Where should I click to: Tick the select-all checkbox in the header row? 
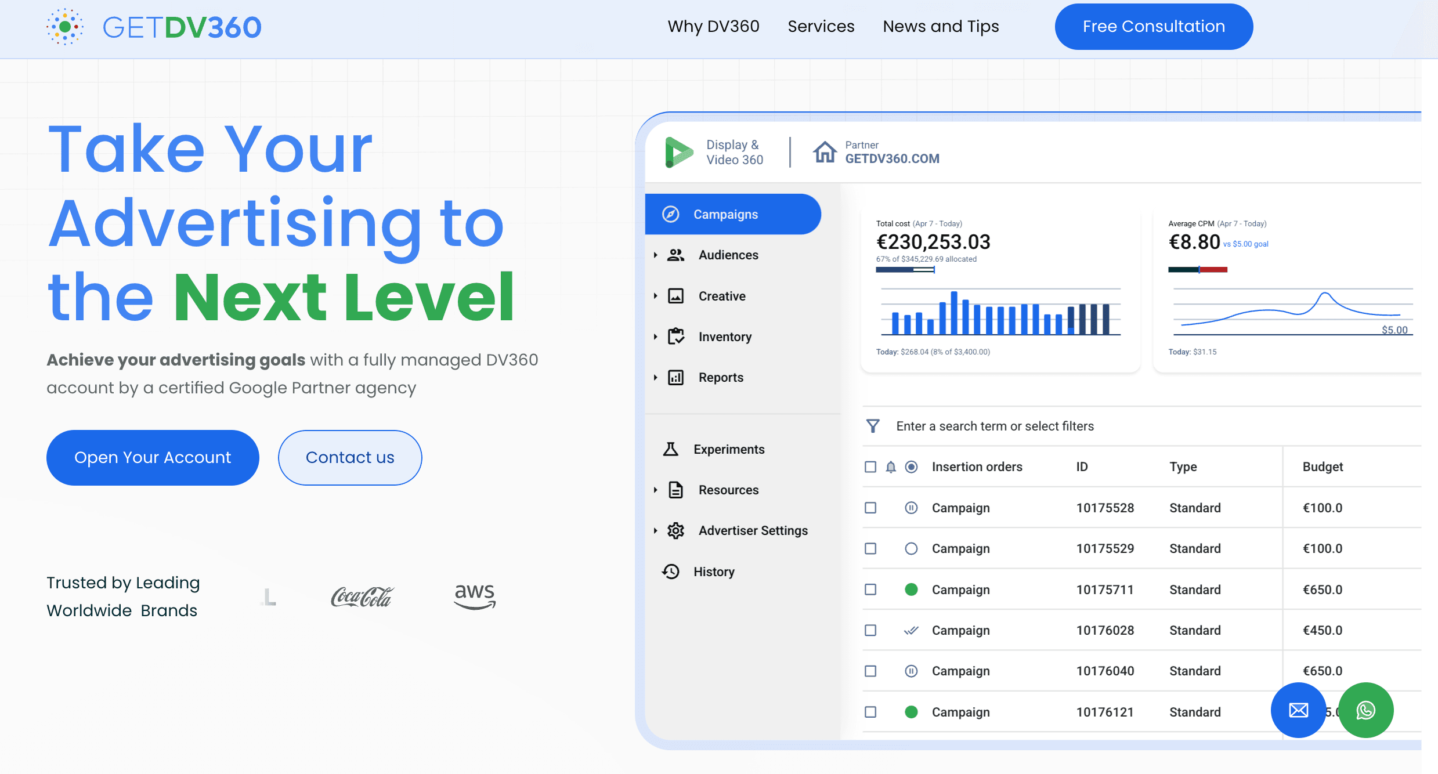click(x=870, y=467)
